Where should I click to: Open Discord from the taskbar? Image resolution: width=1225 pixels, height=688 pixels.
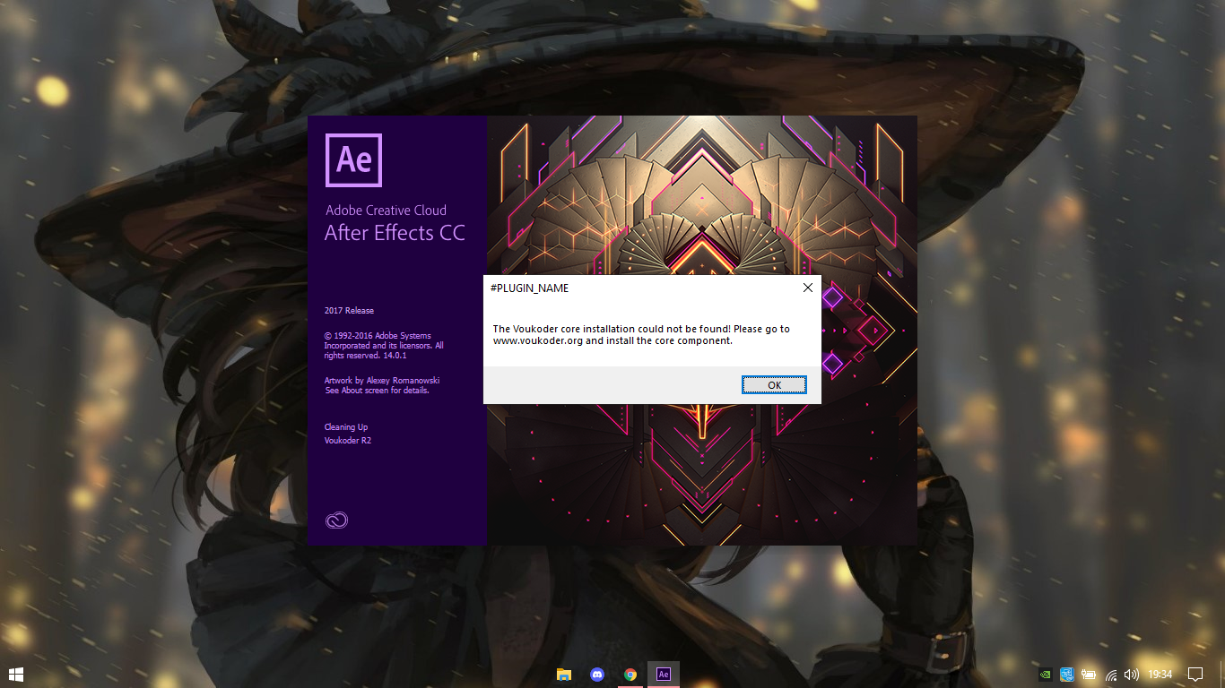pyautogui.click(x=597, y=675)
